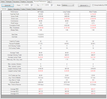Click the All Trades 37.78% percent profitable cell

tap(41, 44)
